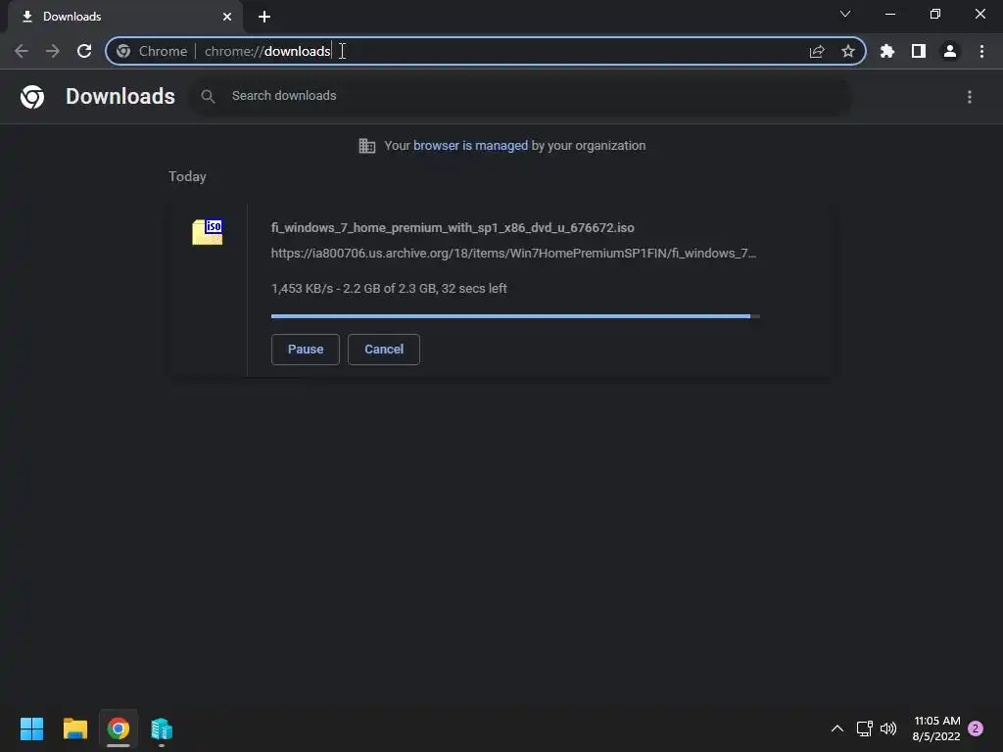Click the ISO file icon
Image resolution: width=1003 pixels, height=752 pixels.
[x=208, y=231]
